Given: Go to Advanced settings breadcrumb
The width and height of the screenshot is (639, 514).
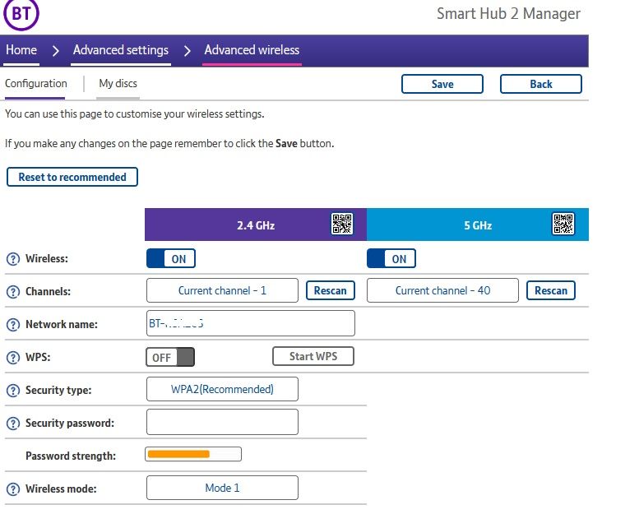Looking at the screenshot, I should 121,50.
